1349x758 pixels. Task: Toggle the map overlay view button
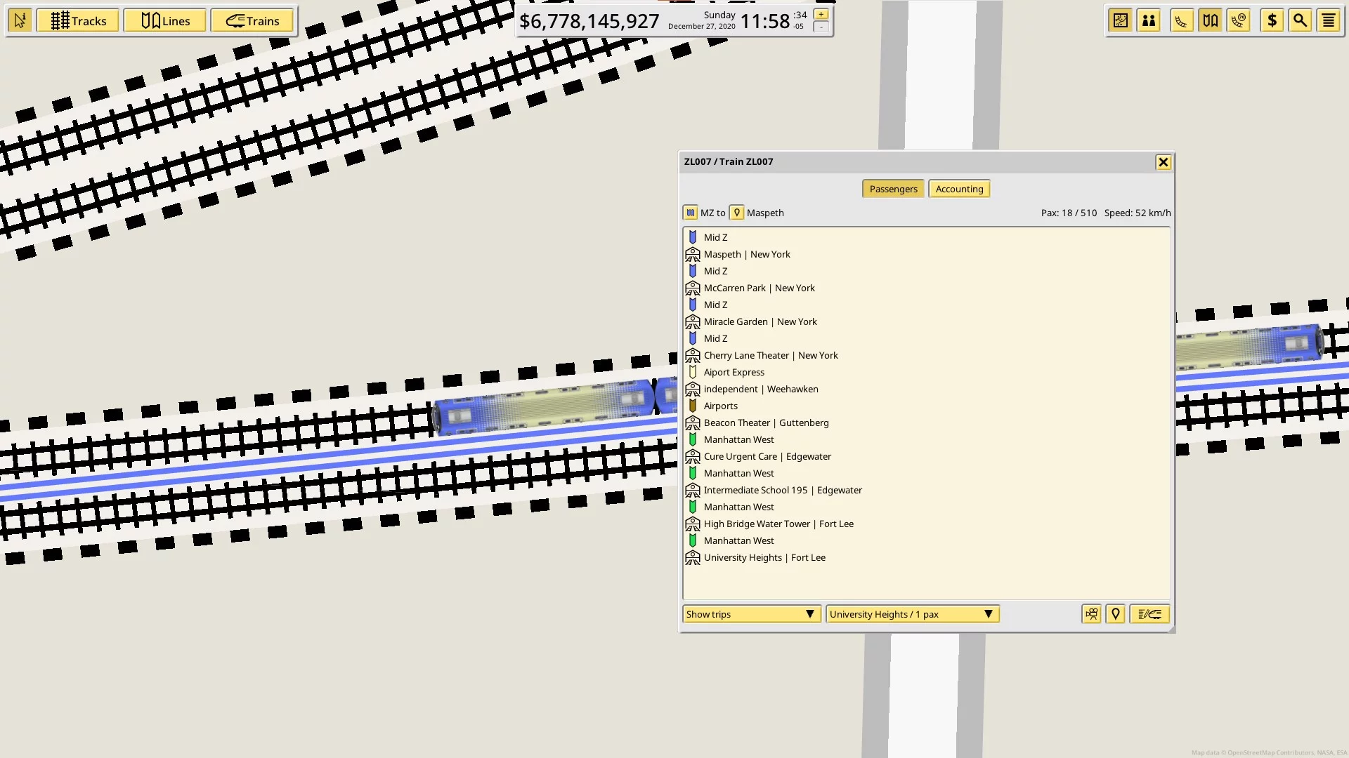pos(1121,21)
